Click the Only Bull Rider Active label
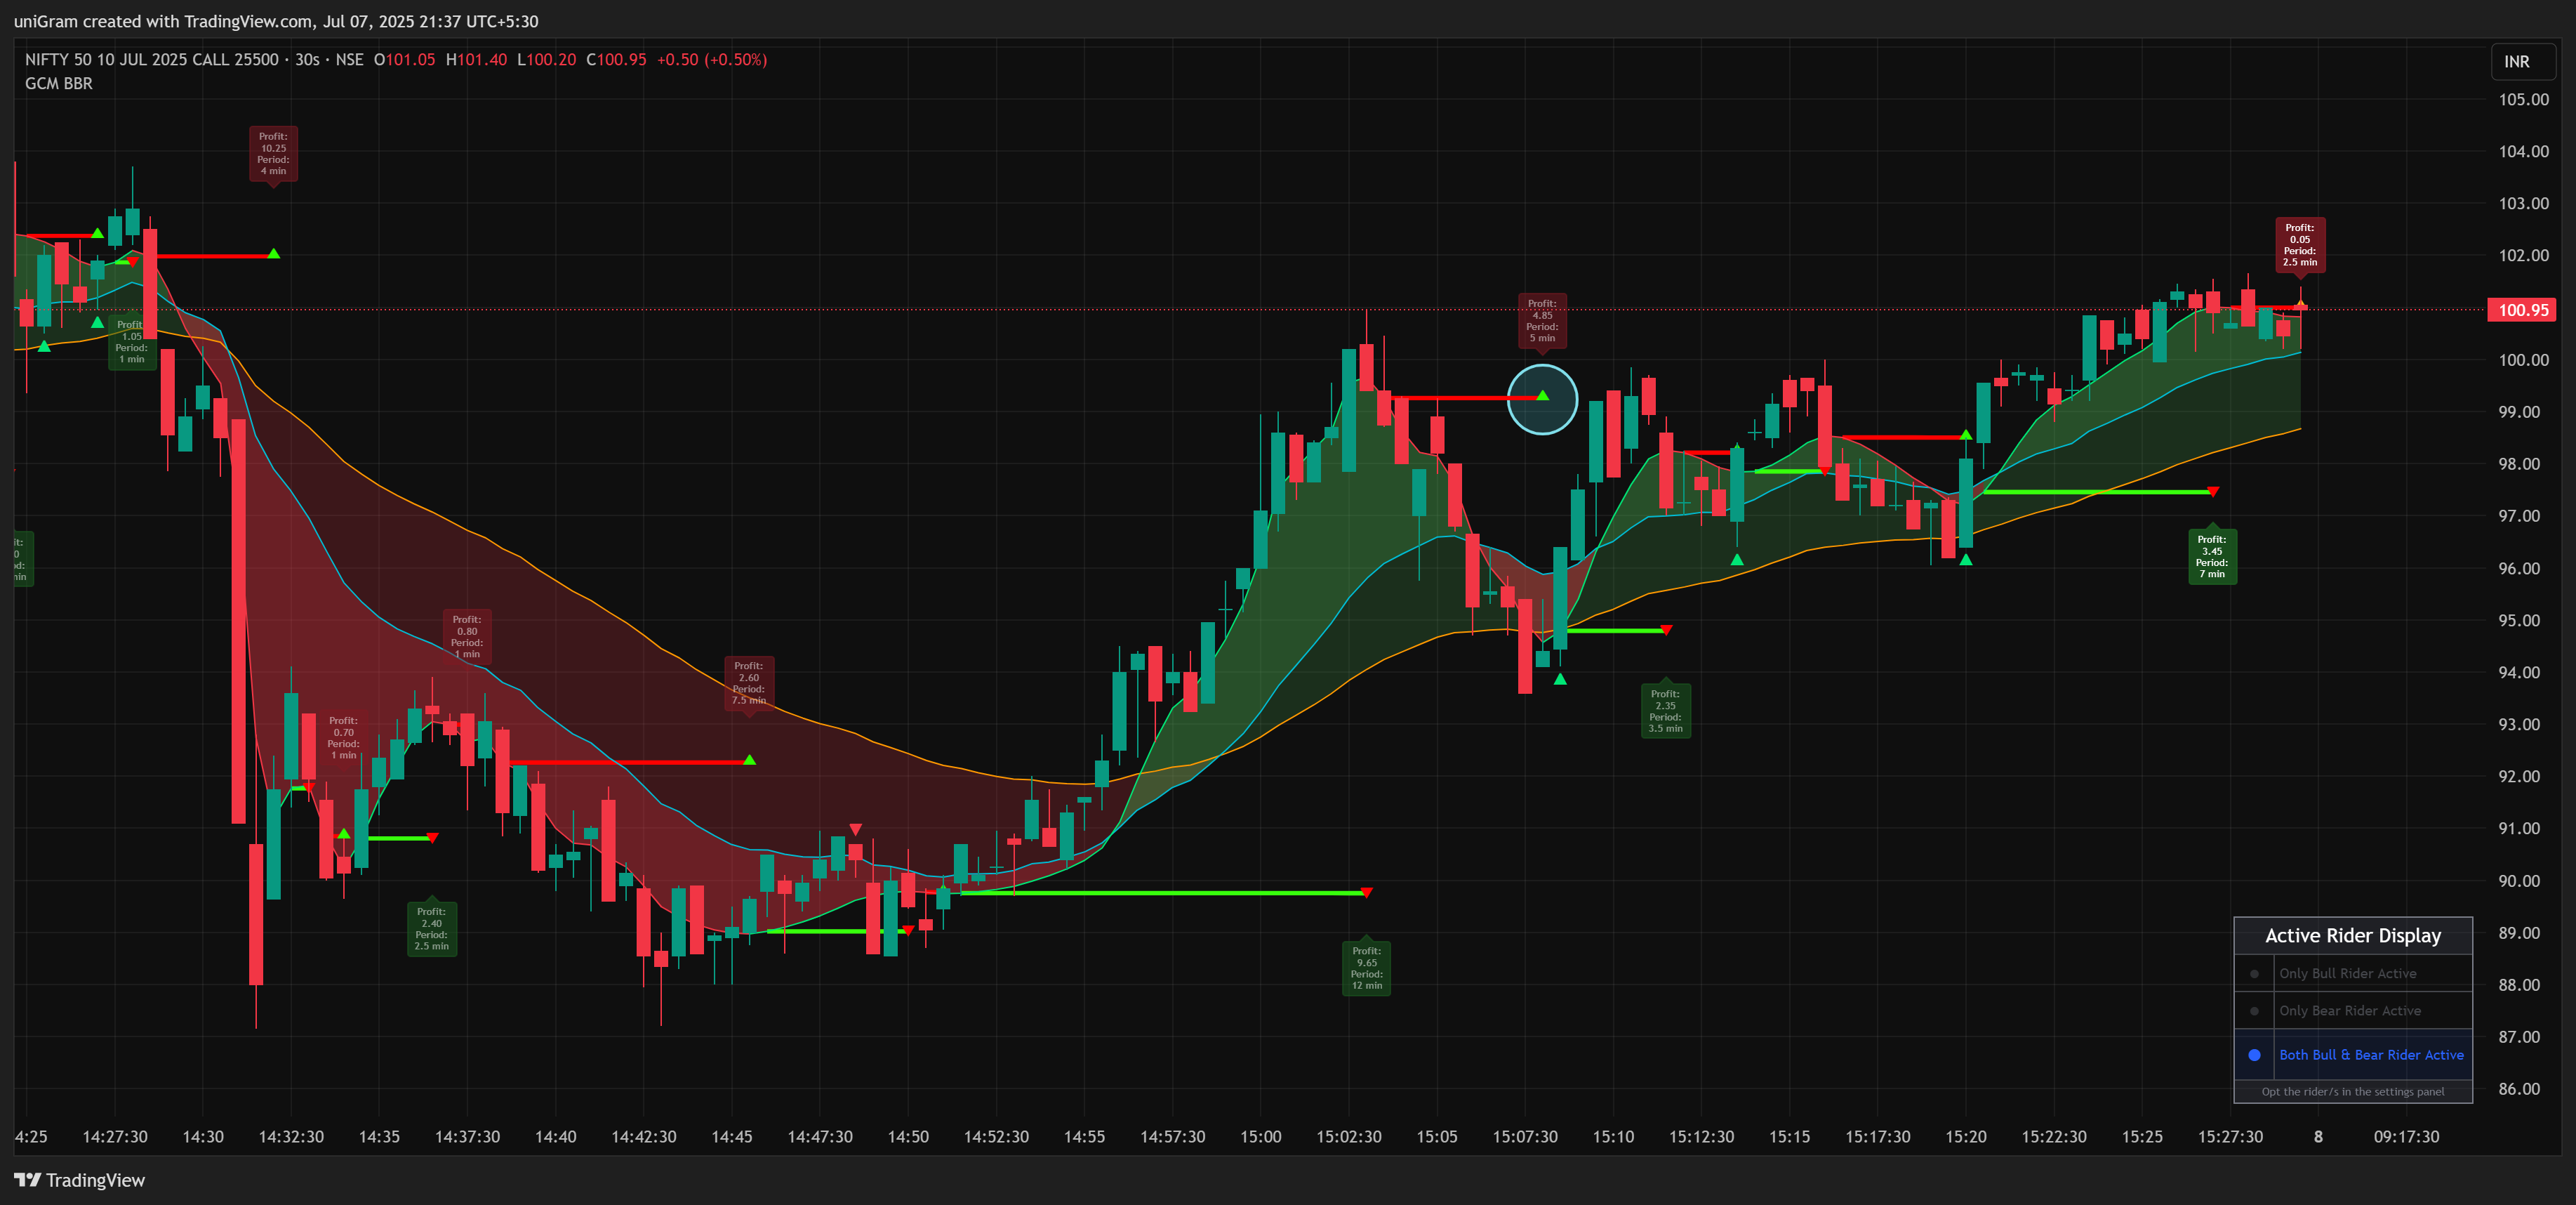This screenshot has height=1205, width=2576. 2347,974
